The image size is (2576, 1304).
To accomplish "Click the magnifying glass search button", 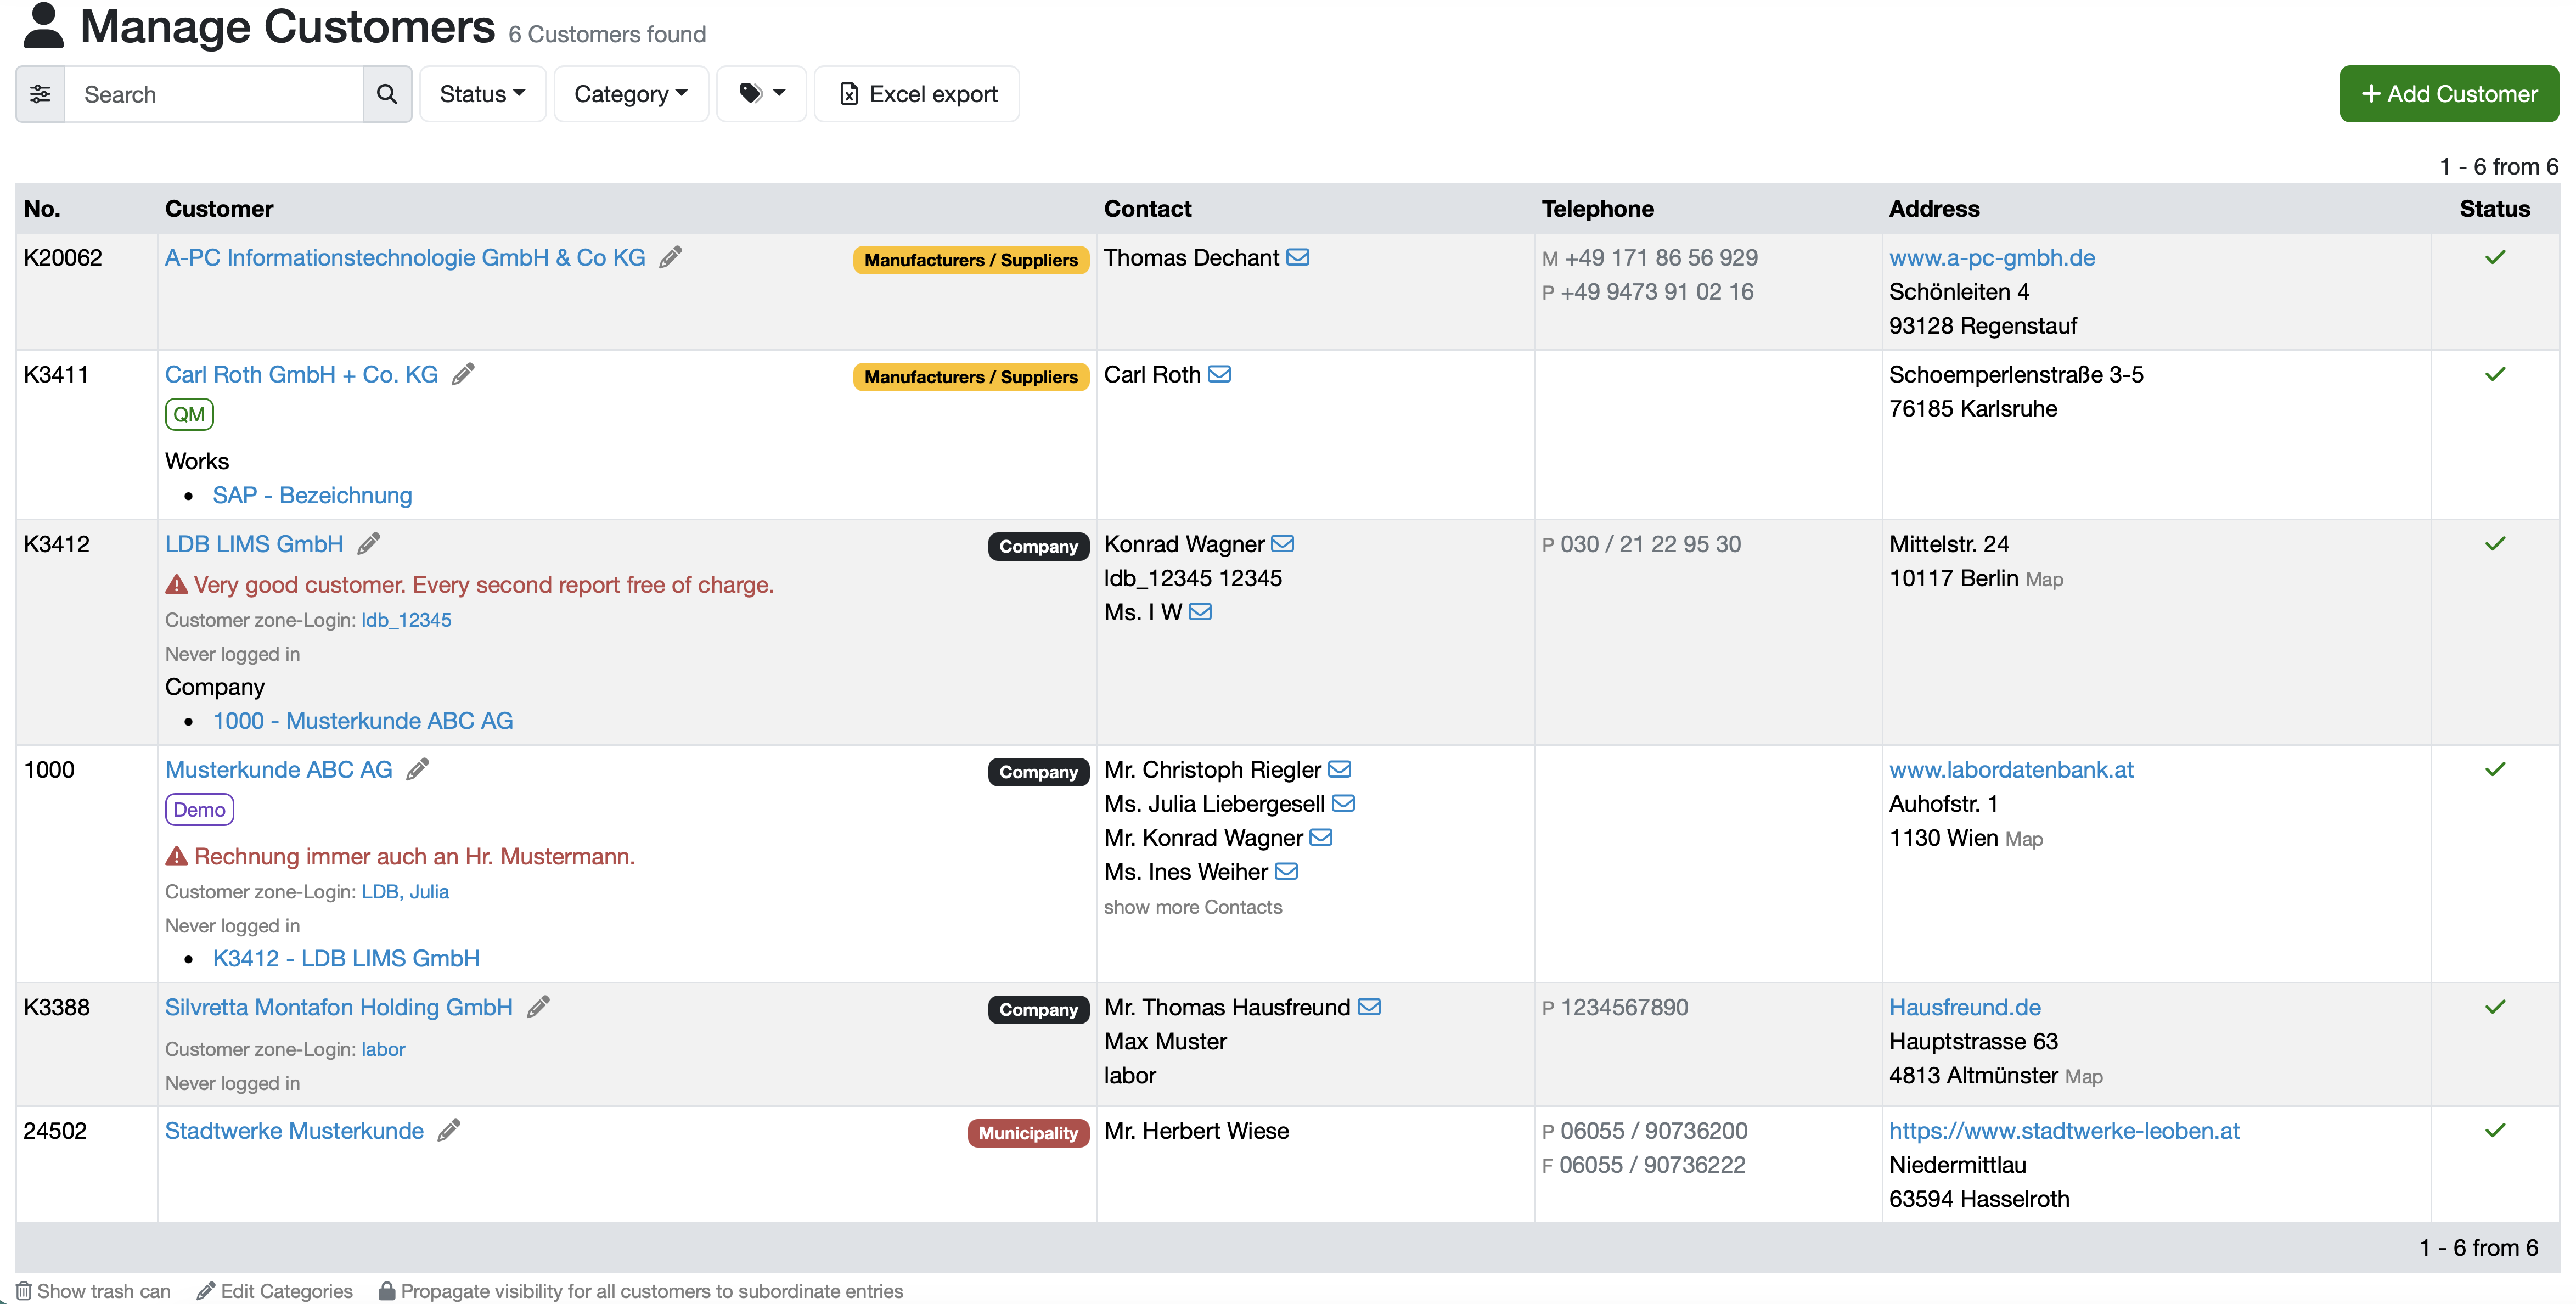I will [x=387, y=94].
